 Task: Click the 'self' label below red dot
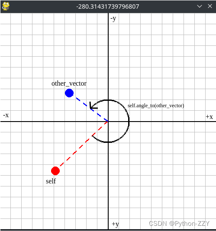51,181
